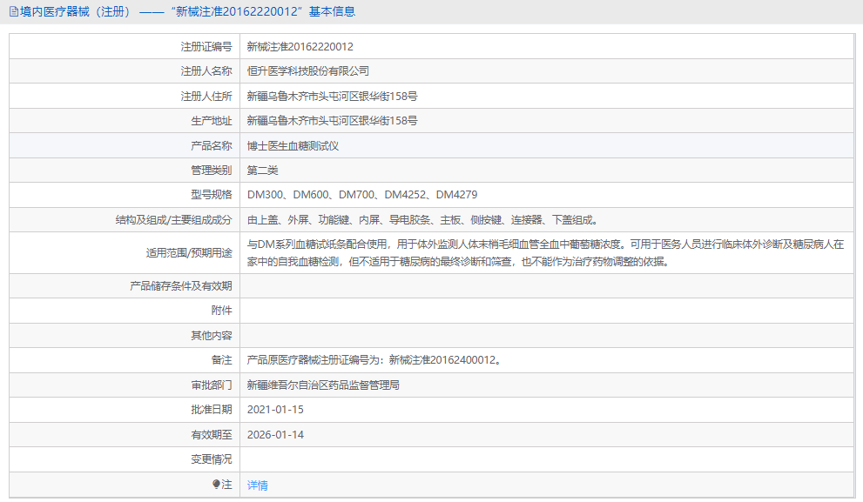Image resolution: width=863 pixels, height=502 pixels.
Task: Click the 变更情况 label
Action: coord(212,459)
